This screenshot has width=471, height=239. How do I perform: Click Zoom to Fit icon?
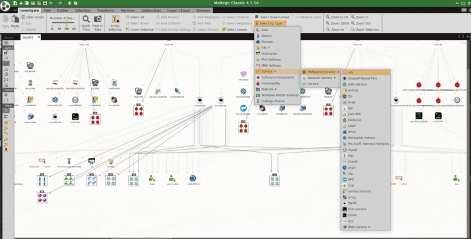coord(328,17)
